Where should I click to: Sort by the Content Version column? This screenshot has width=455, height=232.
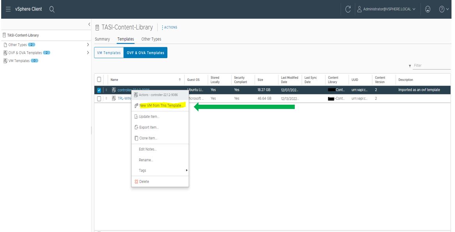pos(380,80)
